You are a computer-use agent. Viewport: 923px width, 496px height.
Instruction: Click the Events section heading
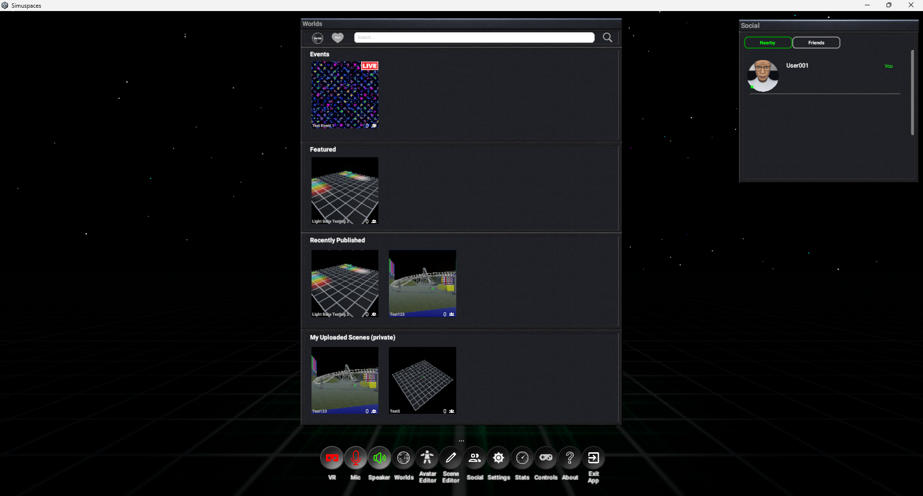320,54
